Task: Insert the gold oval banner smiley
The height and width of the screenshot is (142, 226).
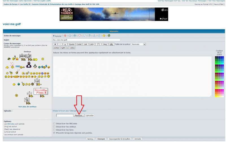Action: (16, 77)
